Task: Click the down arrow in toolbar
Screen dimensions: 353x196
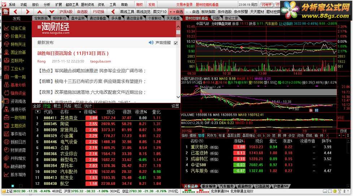Action: [52, 12]
